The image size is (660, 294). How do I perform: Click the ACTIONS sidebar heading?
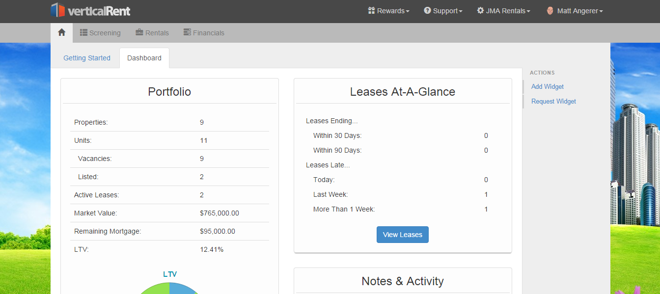click(542, 73)
